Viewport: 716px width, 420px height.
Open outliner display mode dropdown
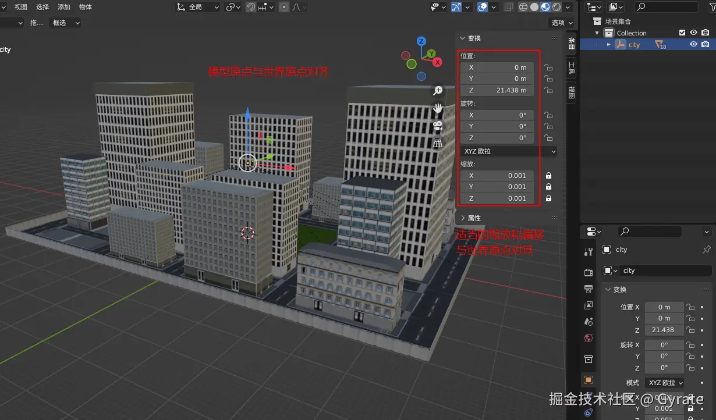(x=594, y=7)
